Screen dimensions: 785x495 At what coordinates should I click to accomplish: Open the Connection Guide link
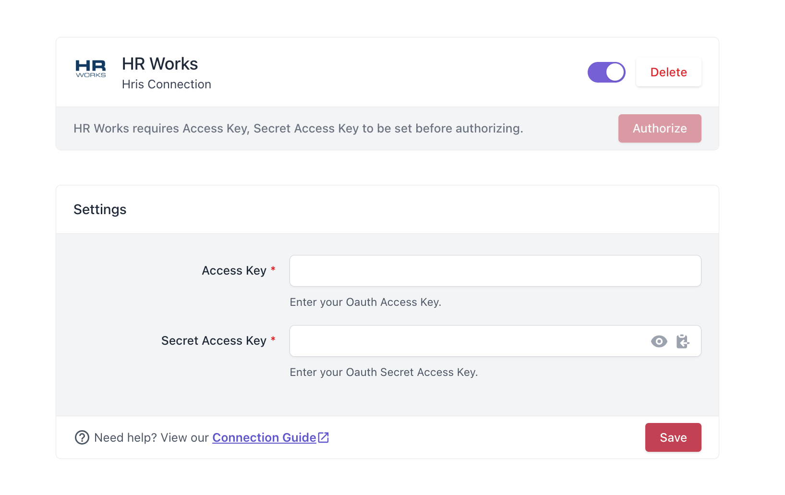point(264,437)
